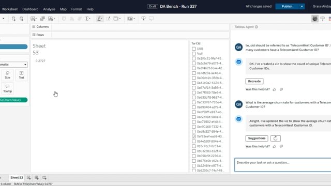Click the 'Describe your task' input box

click(x=283, y=165)
